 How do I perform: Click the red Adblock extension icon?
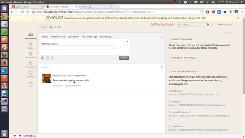[207, 12]
